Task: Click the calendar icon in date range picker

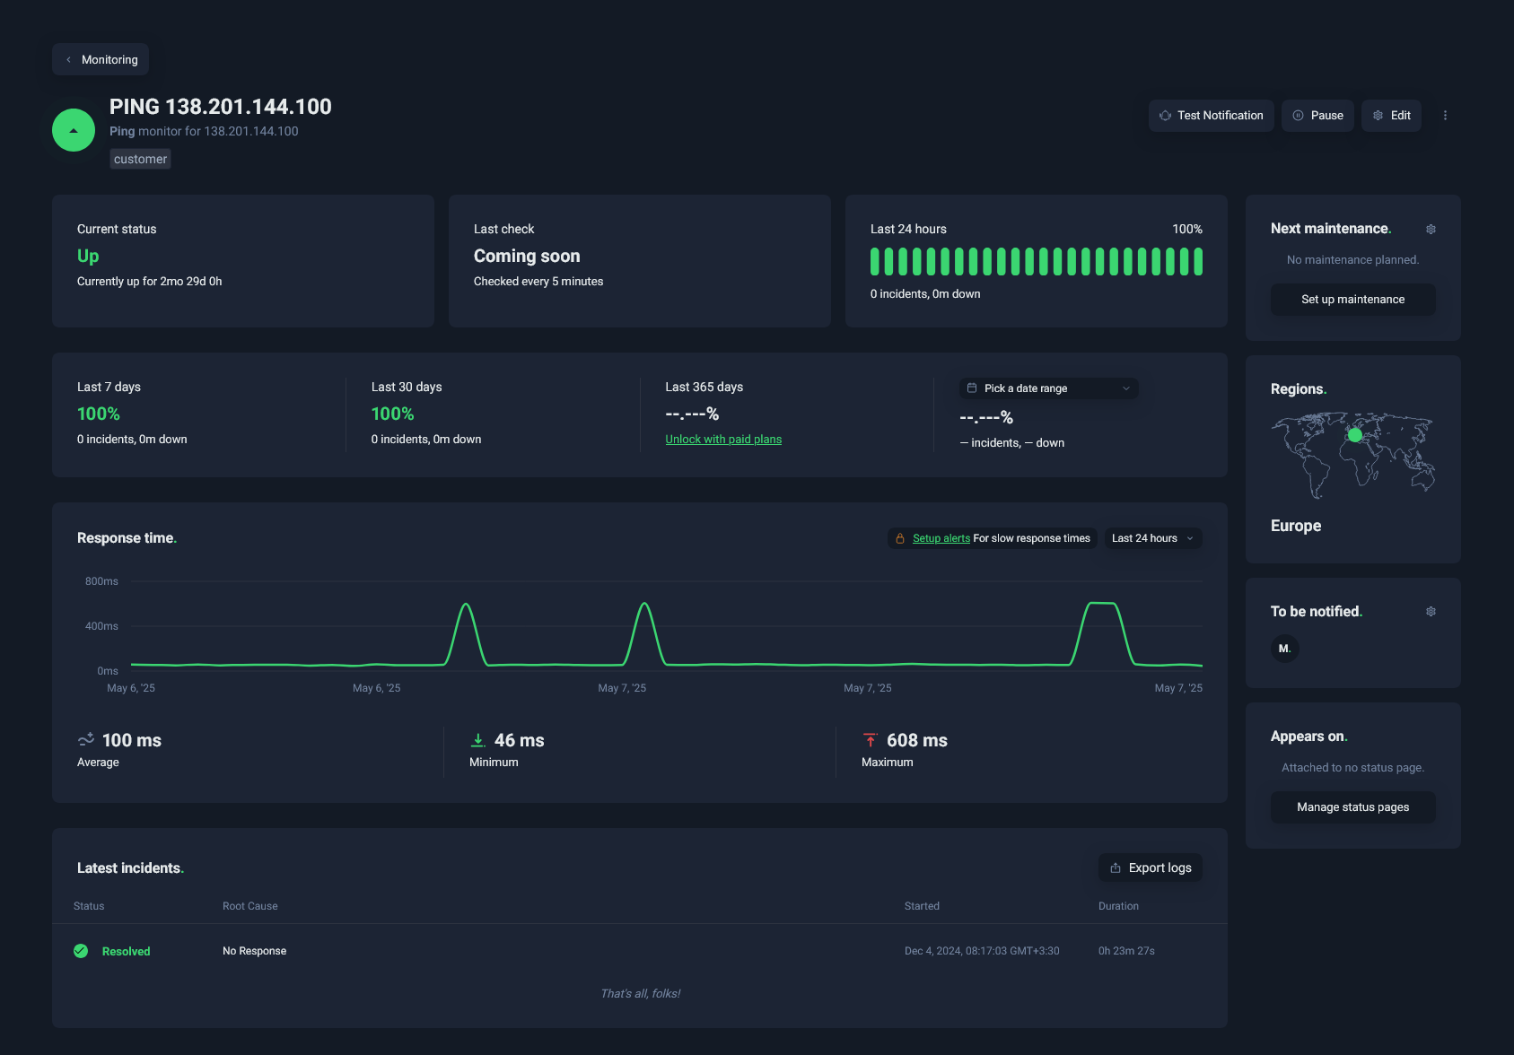Action: click(972, 388)
